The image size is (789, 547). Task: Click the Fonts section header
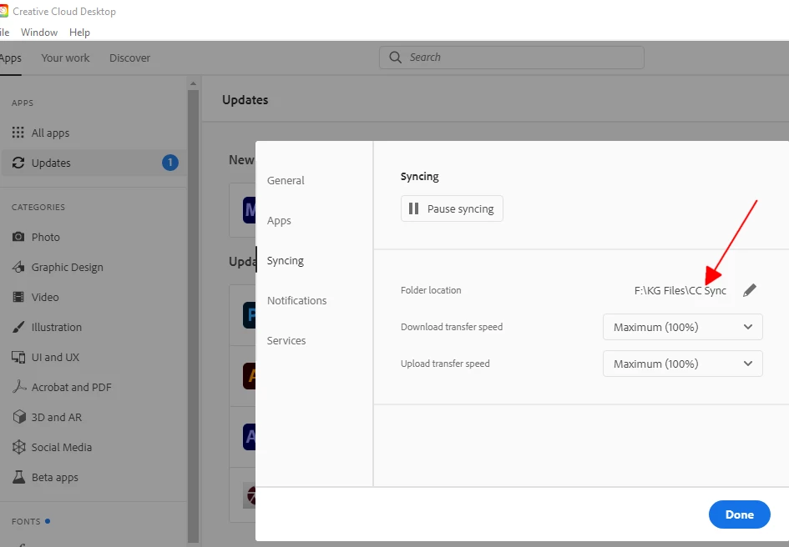(26, 521)
